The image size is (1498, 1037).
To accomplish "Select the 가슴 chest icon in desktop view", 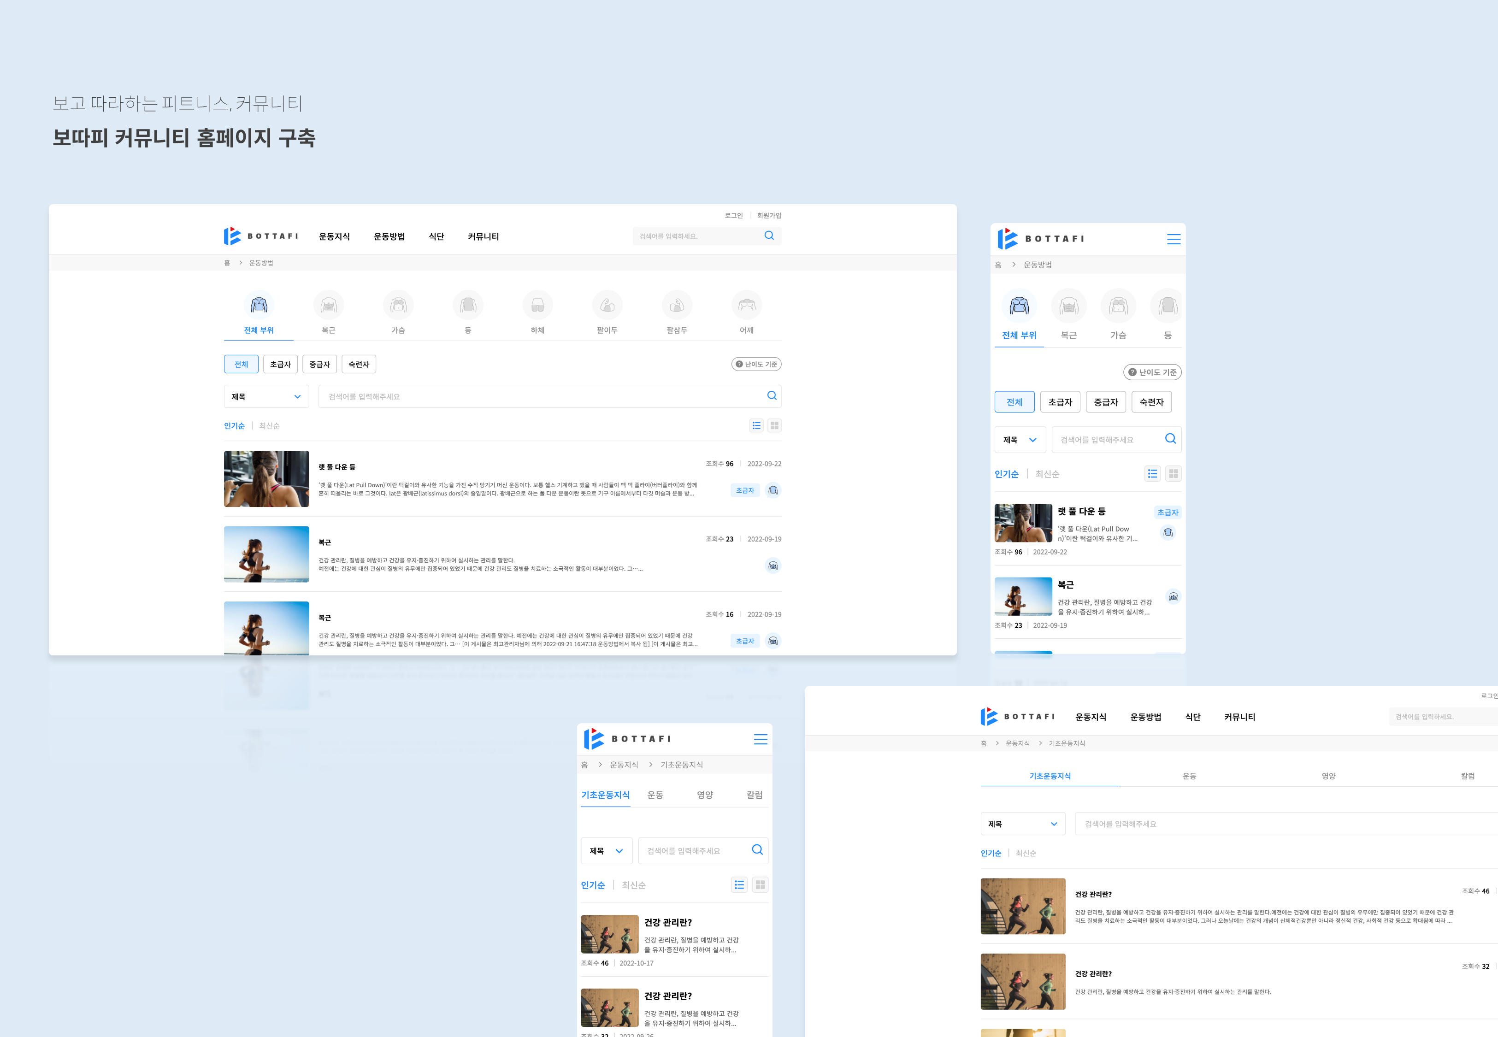I will (398, 306).
